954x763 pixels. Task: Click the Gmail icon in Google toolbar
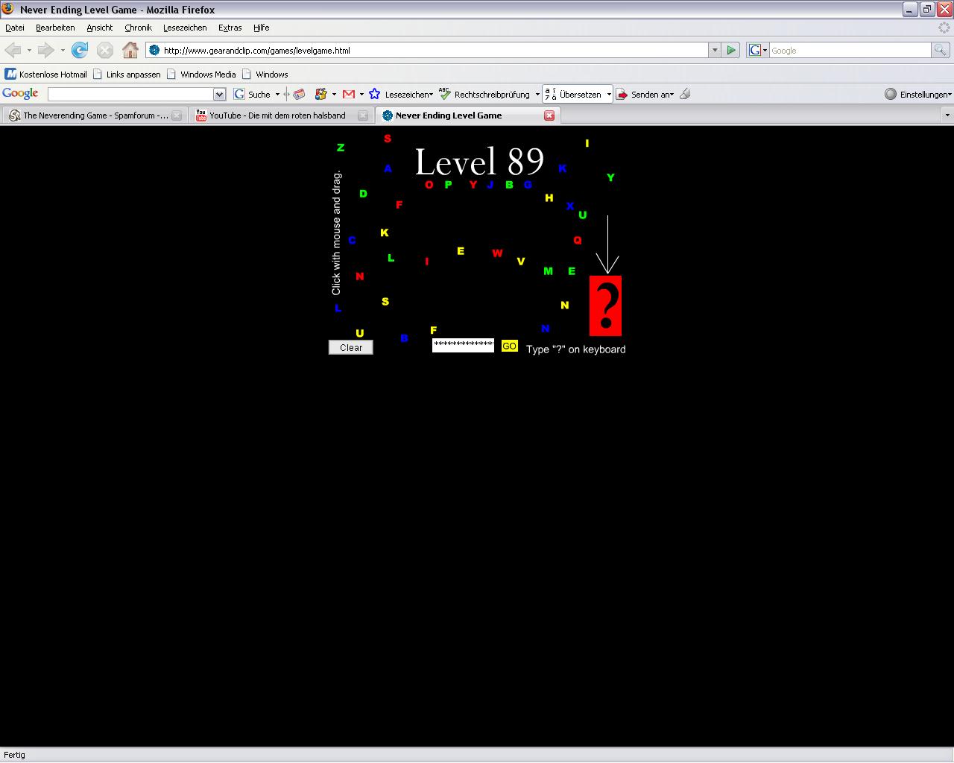coord(348,94)
